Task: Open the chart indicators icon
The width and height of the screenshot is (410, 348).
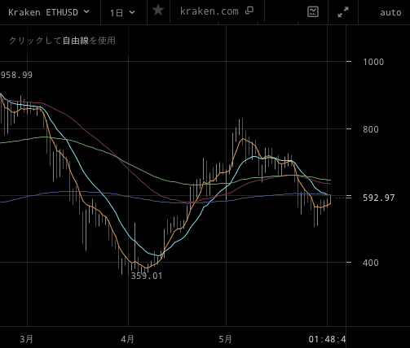Action: coord(313,12)
